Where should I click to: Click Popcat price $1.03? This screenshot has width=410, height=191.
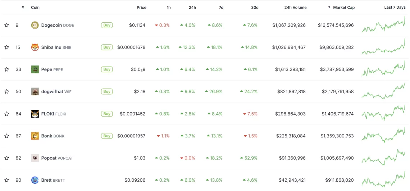click(140, 158)
